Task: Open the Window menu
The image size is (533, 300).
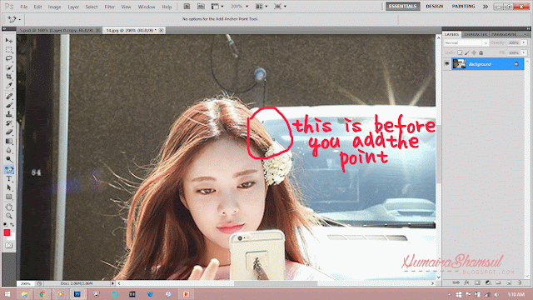Action: pyautogui.click(x=147, y=7)
